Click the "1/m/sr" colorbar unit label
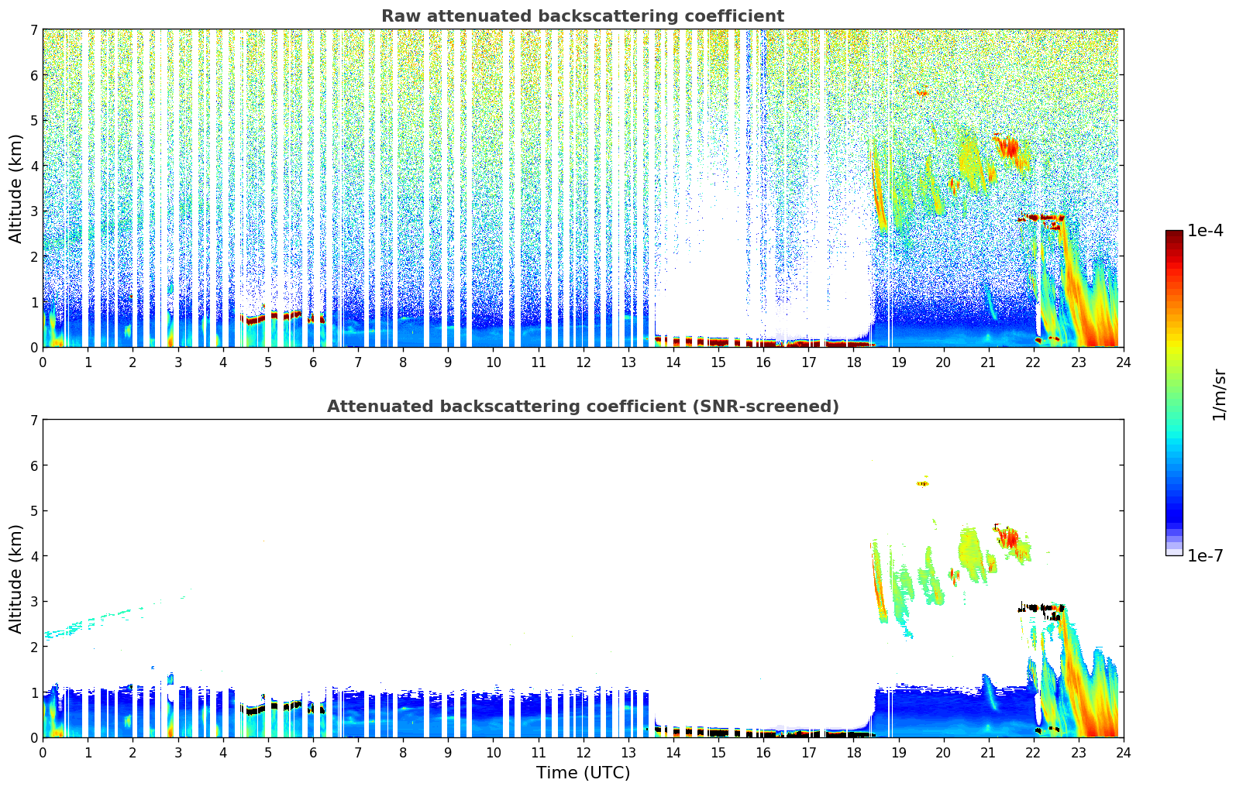Viewport: 1236px width, 790px height. (x=1219, y=394)
